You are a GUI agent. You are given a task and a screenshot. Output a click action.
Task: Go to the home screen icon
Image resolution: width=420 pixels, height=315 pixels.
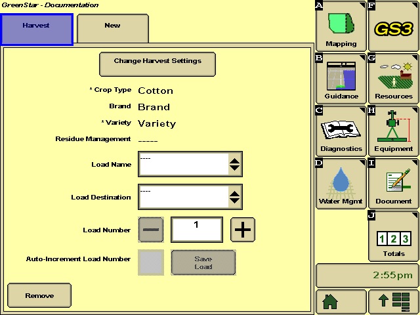click(x=341, y=301)
